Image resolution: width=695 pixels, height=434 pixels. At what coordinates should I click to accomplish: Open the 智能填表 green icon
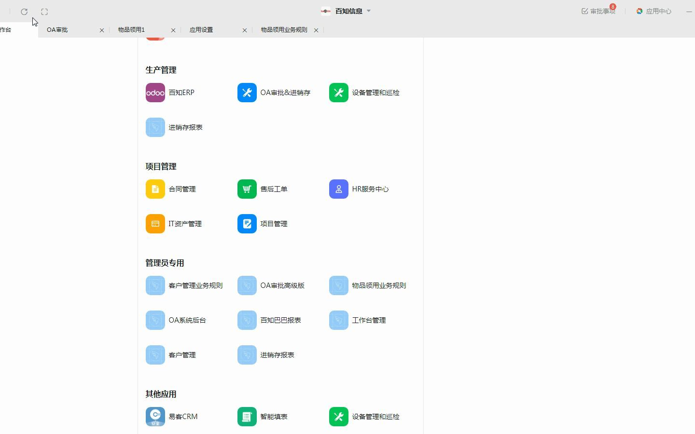(247, 417)
